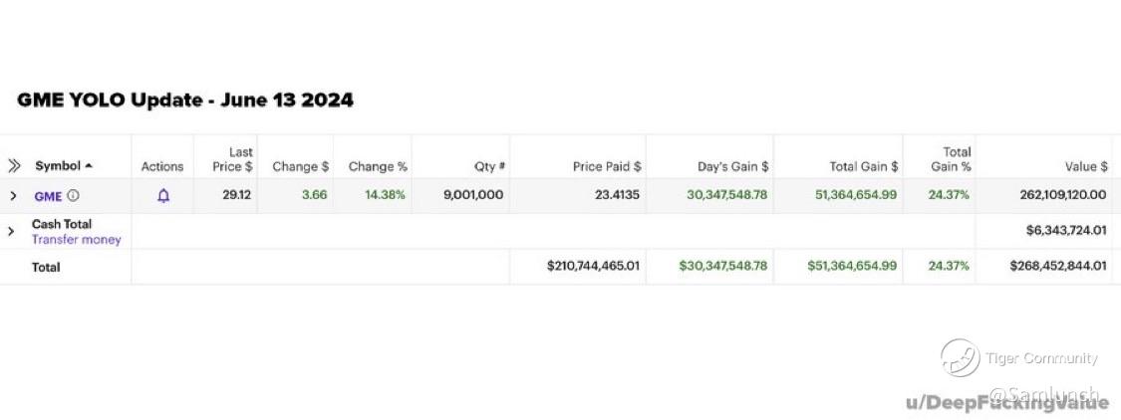Screen dimensions: 1121x420
Task: Open the GME symbol link
Action: pos(48,196)
